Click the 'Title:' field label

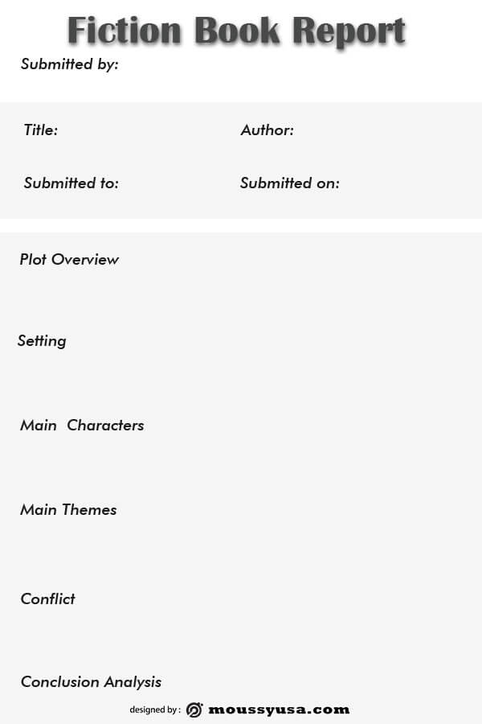click(x=41, y=130)
